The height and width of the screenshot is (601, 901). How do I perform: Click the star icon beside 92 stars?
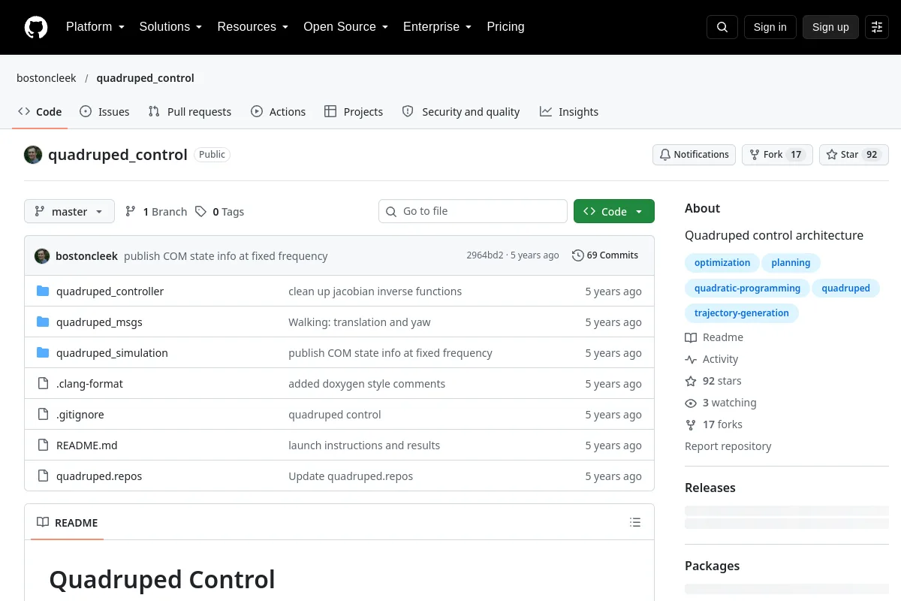(691, 381)
